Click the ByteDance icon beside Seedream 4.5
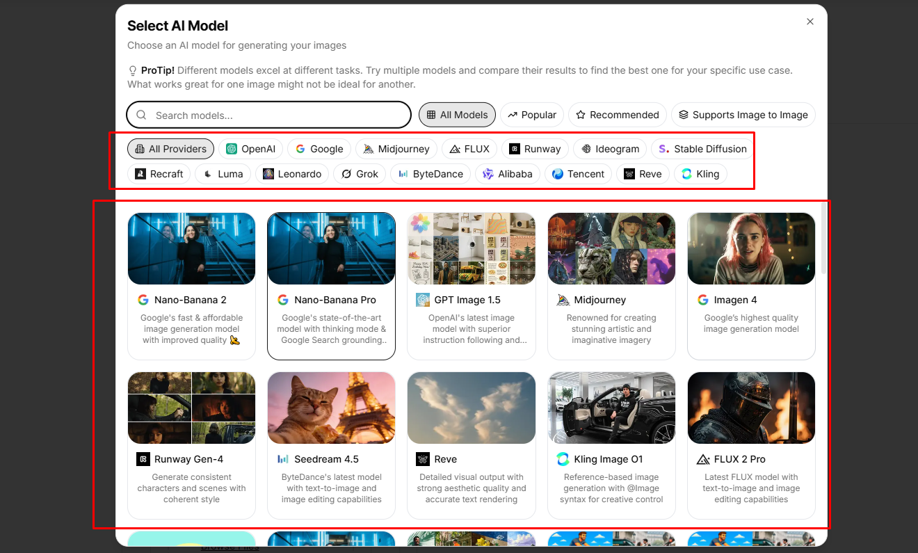The width and height of the screenshot is (918, 553). (x=283, y=459)
